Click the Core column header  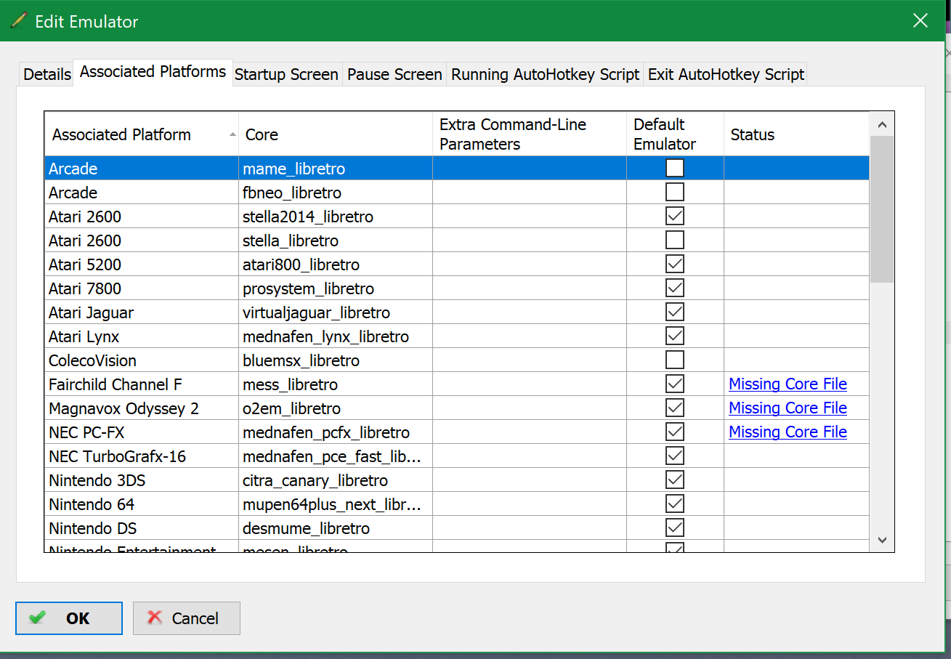click(336, 134)
